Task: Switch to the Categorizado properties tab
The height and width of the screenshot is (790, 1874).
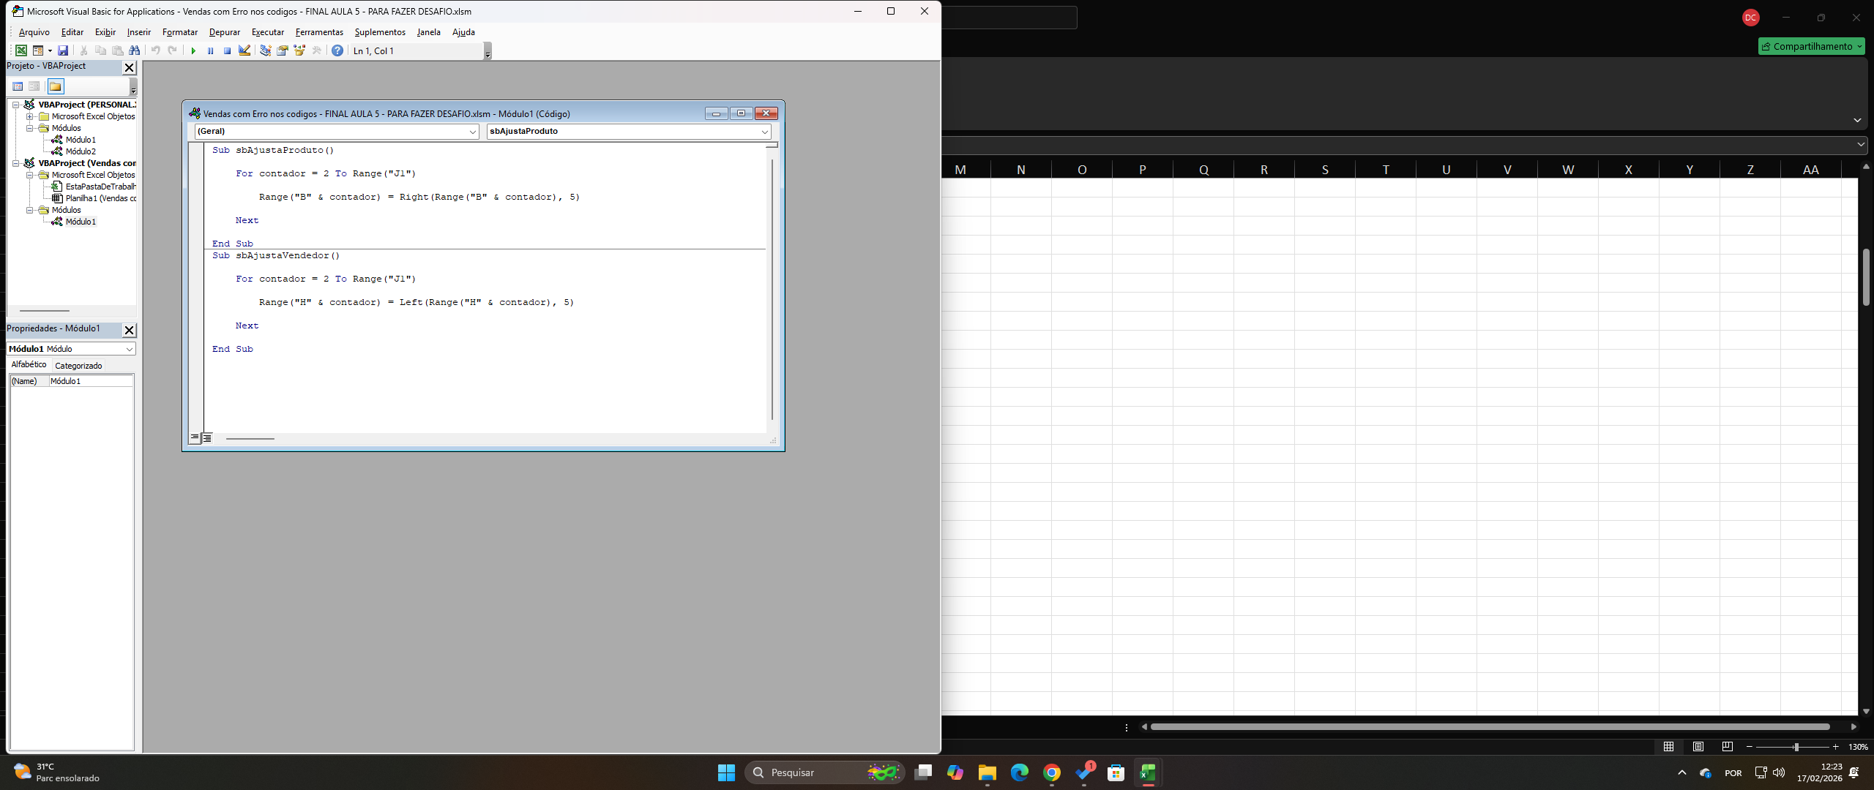Action: coord(78,366)
